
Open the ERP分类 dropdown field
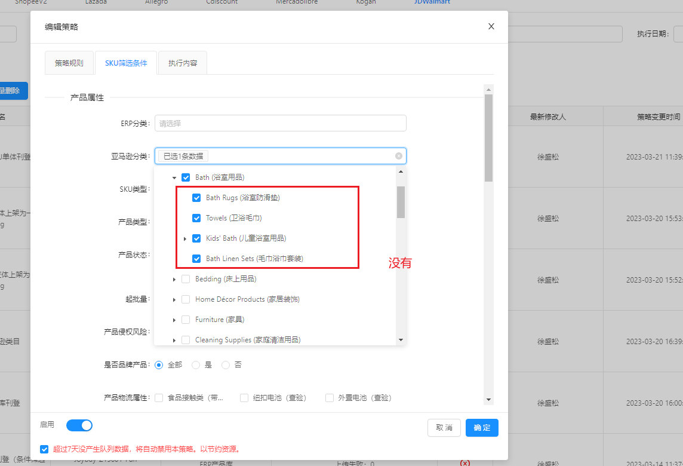(281, 123)
